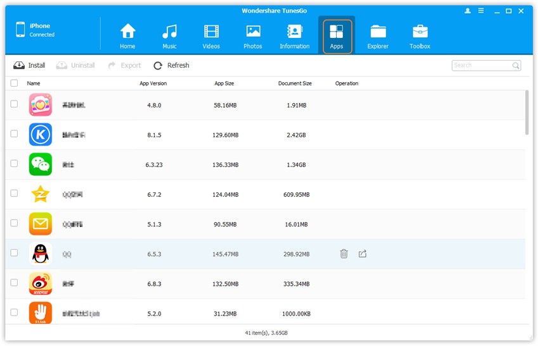Select the Apps tab
This screenshot has width=539, height=346.
click(x=337, y=36)
